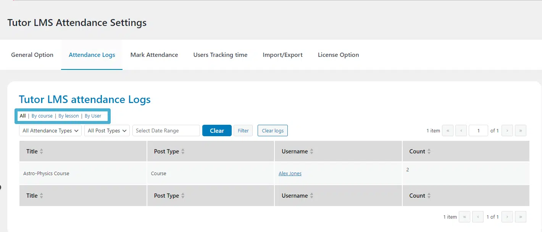Jump to last page in top pagination
The width and height of the screenshot is (542, 232).
click(521, 130)
